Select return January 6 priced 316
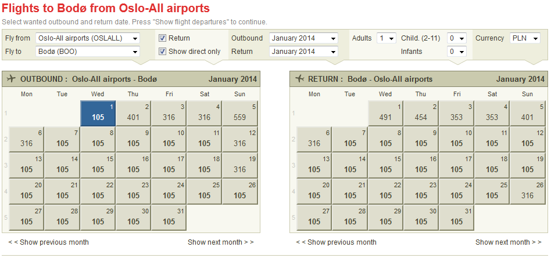Screen dimensions: 551x258 coord(314,139)
